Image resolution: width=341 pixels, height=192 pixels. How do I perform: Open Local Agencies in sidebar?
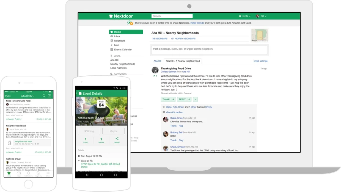[119, 68]
